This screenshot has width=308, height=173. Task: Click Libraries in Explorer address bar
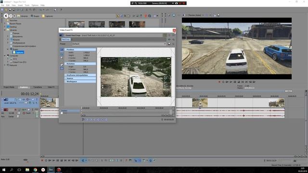(24, 16)
